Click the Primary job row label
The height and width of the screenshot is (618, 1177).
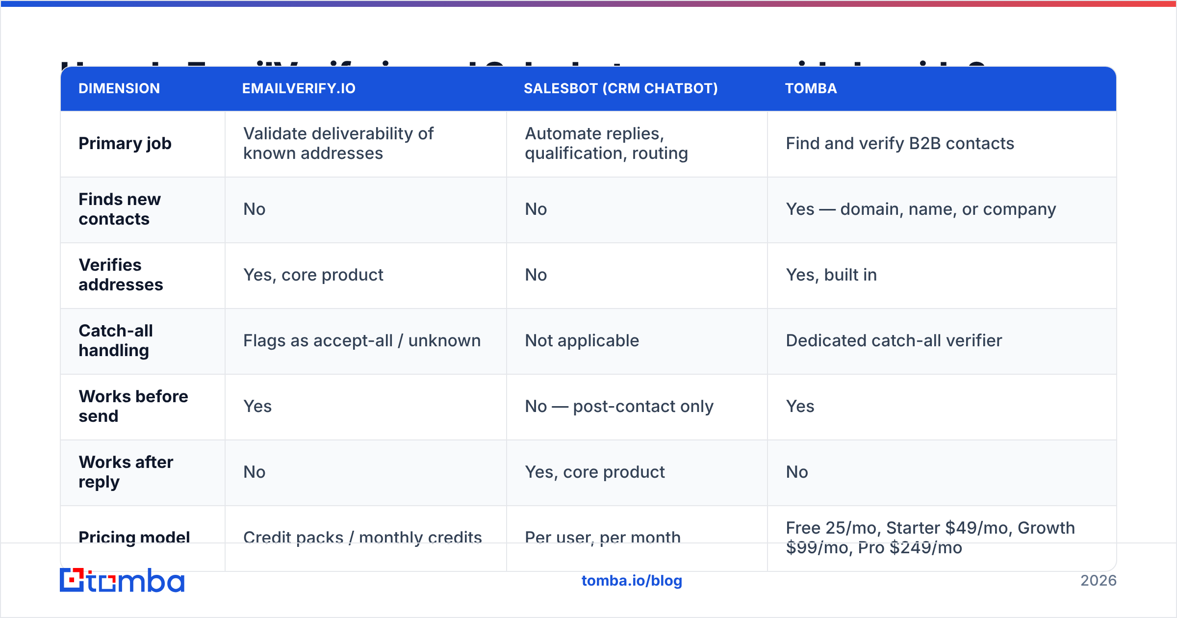click(x=125, y=144)
